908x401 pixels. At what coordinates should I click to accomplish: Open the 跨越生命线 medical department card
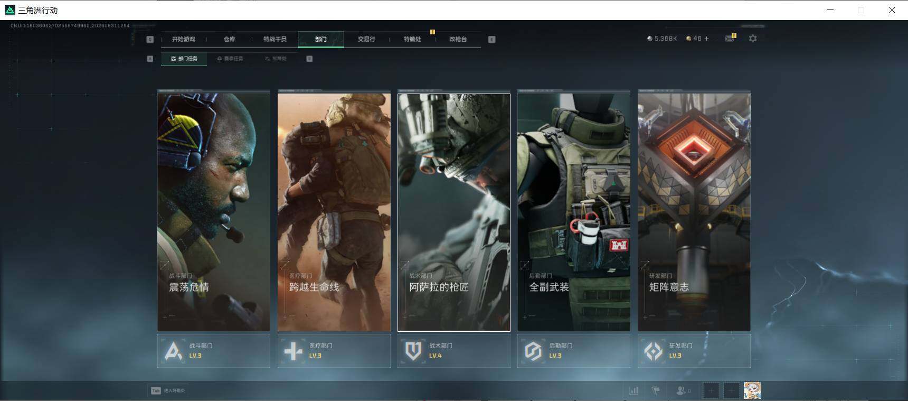(334, 212)
